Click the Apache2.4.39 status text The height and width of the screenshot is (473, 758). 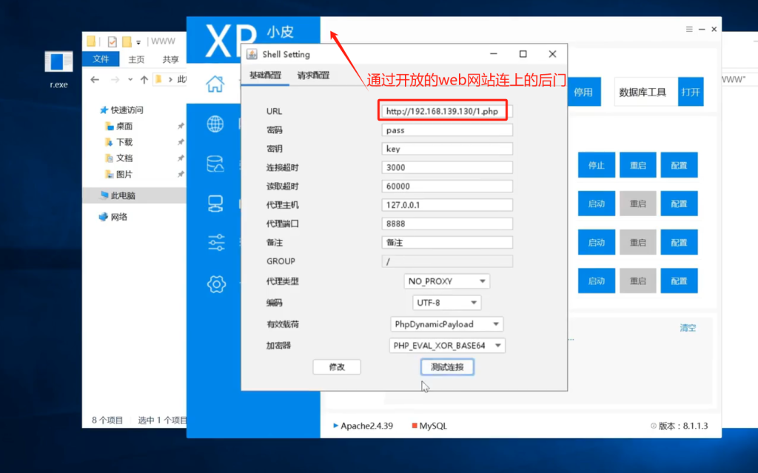[367, 426]
